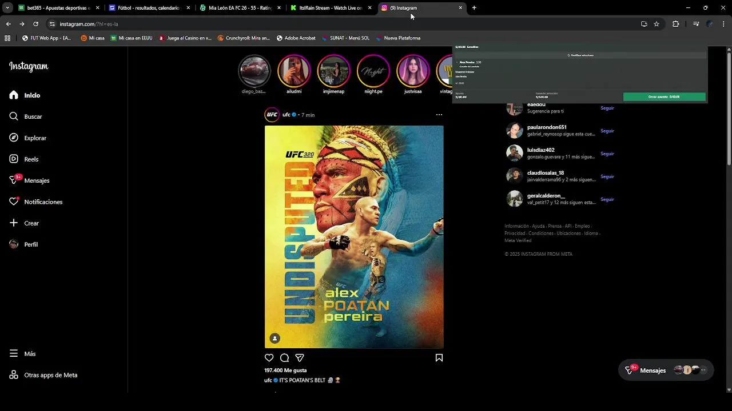Open Adobe Acrobat bookmark
Image resolution: width=732 pixels, height=411 pixels.
(x=296, y=38)
